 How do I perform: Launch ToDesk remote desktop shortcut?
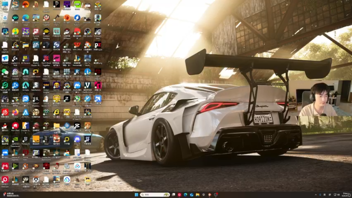(5, 59)
